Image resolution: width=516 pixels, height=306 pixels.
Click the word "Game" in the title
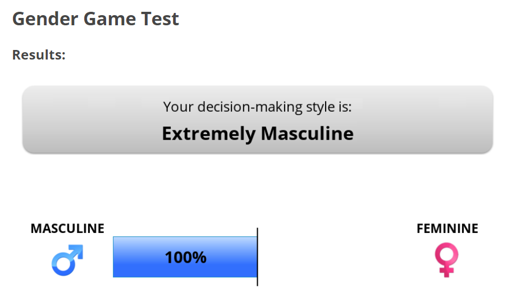pos(110,19)
